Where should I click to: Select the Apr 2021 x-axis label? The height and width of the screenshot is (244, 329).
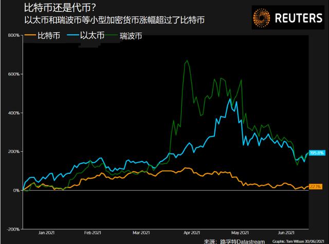(192, 232)
